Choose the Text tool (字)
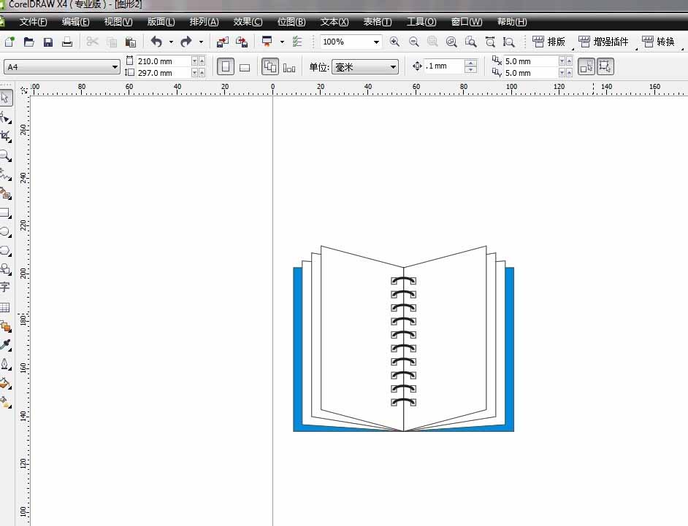This screenshot has width=688, height=526. click(x=5, y=288)
